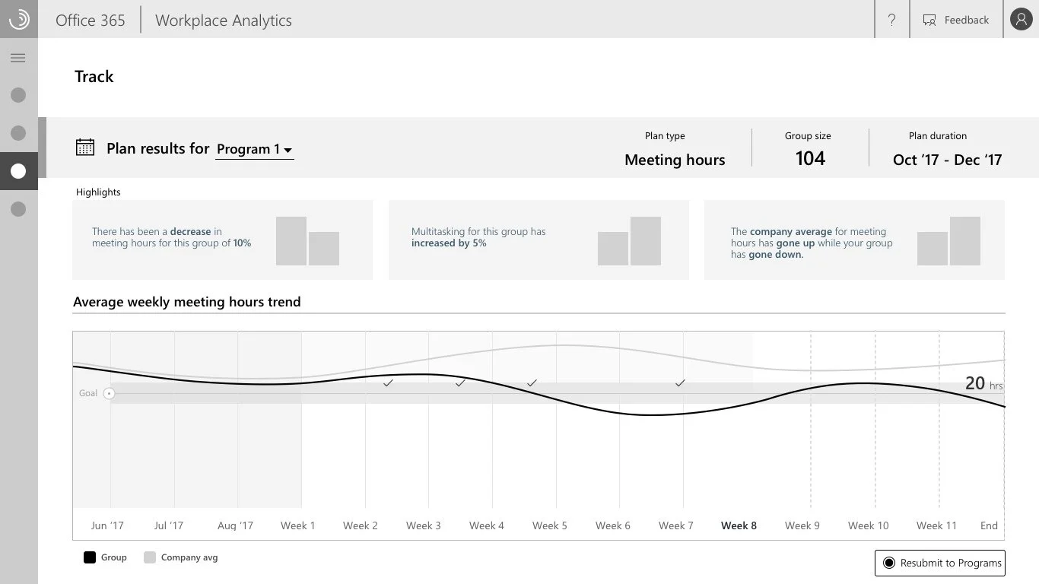Viewport: 1039px width, 584px height.
Task: Open the Program 1 dropdown
Action: pyautogui.click(x=255, y=150)
